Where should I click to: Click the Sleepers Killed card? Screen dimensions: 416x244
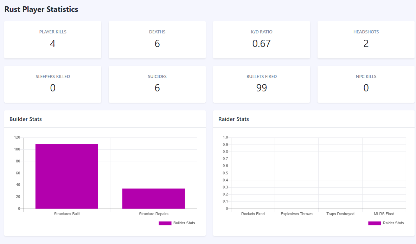click(52, 84)
